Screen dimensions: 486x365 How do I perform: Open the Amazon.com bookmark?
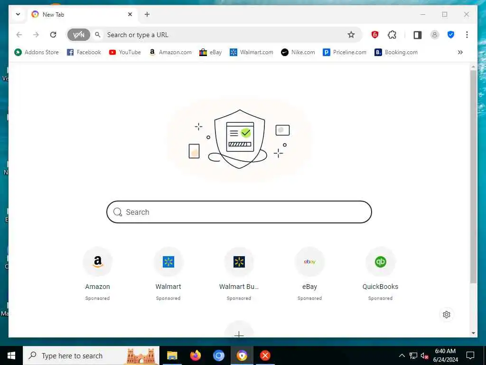(x=170, y=52)
